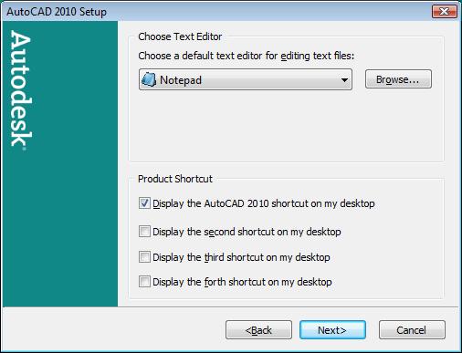Open Browse to locate a text editor
The image size is (462, 353).
click(x=398, y=79)
